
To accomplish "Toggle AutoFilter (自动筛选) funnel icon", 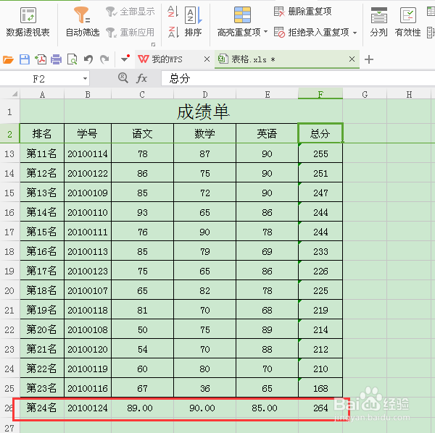I will [x=82, y=15].
